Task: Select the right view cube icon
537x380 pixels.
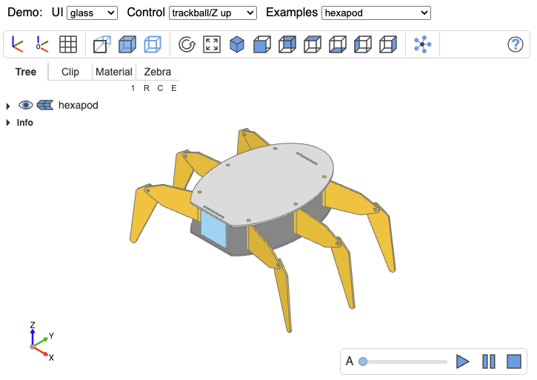Action: (x=388, y=44)
